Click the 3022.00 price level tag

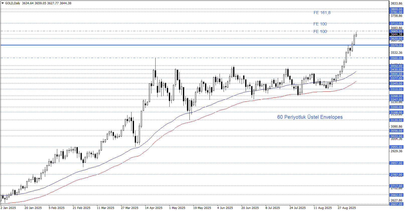coord(396,136)
